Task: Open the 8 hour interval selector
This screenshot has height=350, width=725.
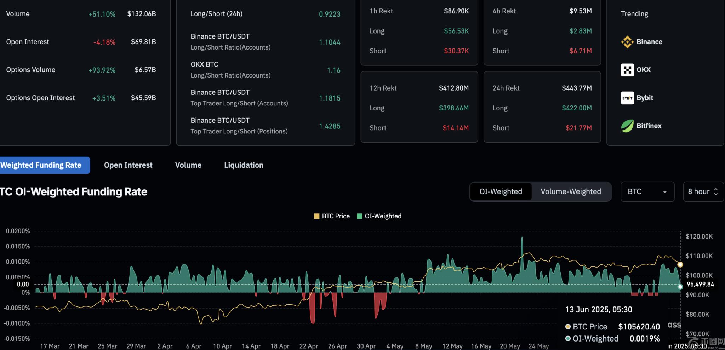Action: (x=703, y=191)
